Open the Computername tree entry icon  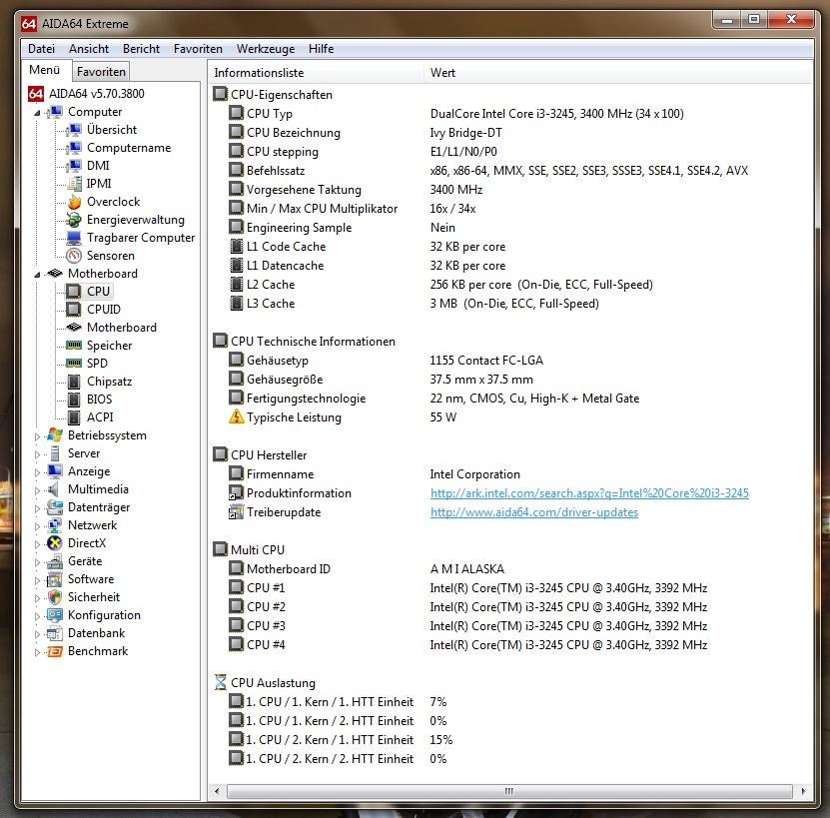[74, 148]
